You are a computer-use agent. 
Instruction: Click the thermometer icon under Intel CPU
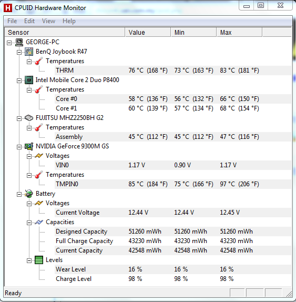tap(39, 89)
